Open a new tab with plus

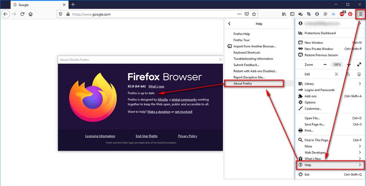73,4
